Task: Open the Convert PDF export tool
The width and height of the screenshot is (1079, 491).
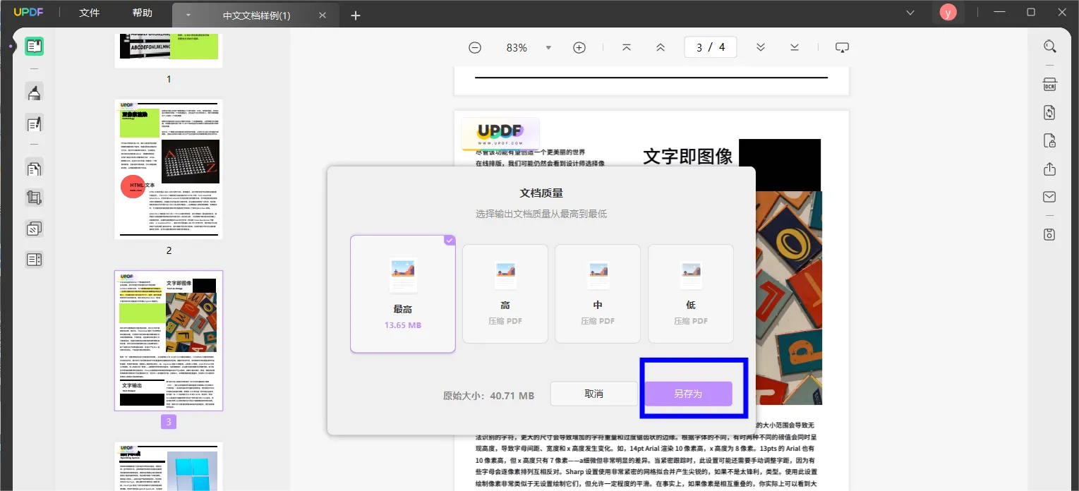Action: pos(1050,113)
